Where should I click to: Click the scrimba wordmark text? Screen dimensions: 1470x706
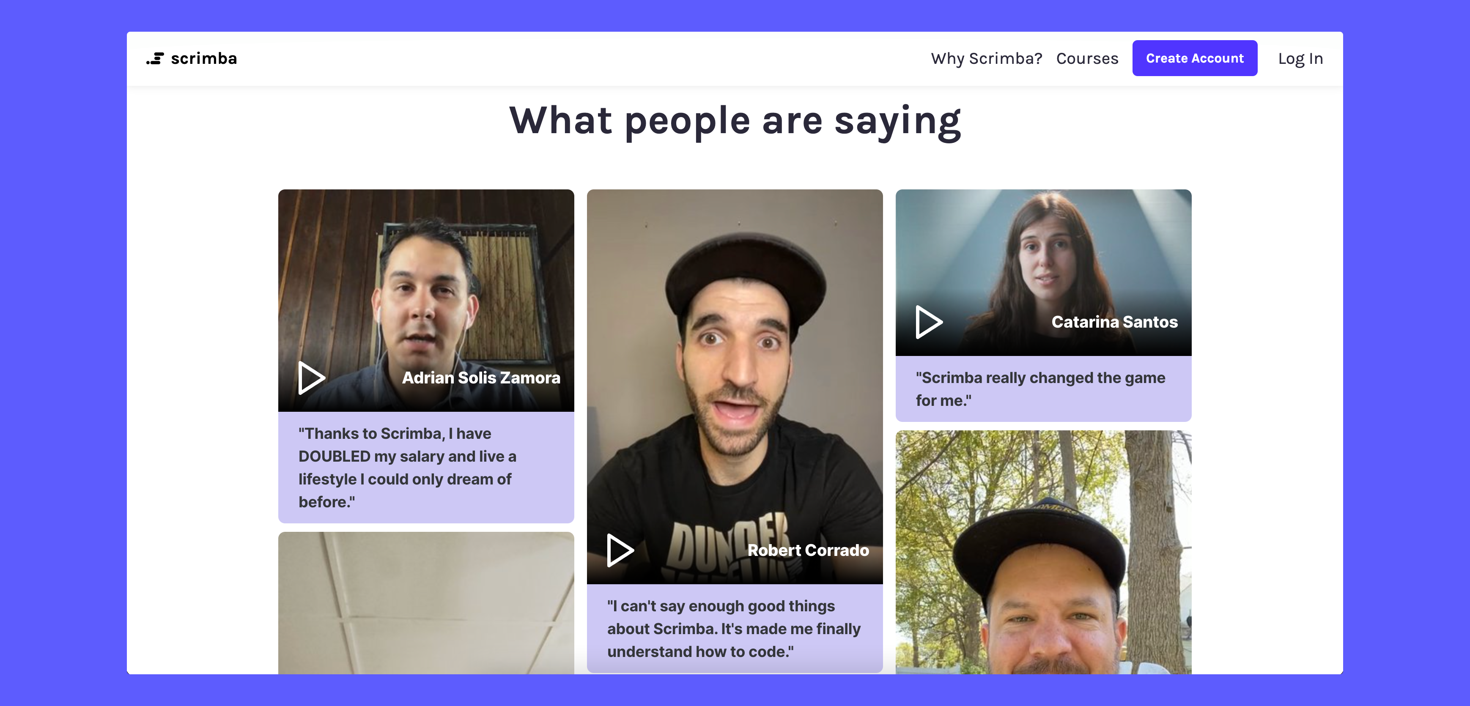pyautogui.click(x=204, y=58)
